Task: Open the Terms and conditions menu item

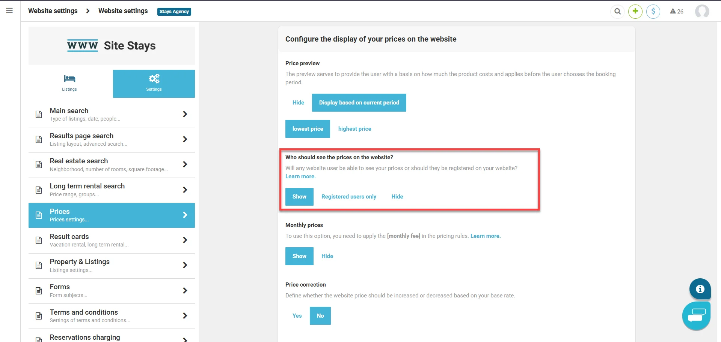Action: tap(112, 316)
